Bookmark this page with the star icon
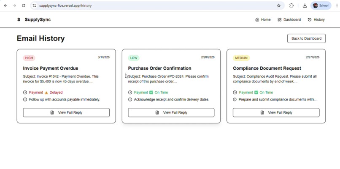The image size is (340, 169). click(x=279, y=5)
